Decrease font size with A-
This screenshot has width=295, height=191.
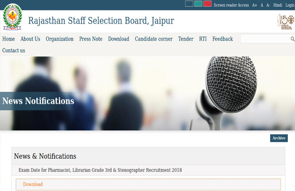point(268,5)
